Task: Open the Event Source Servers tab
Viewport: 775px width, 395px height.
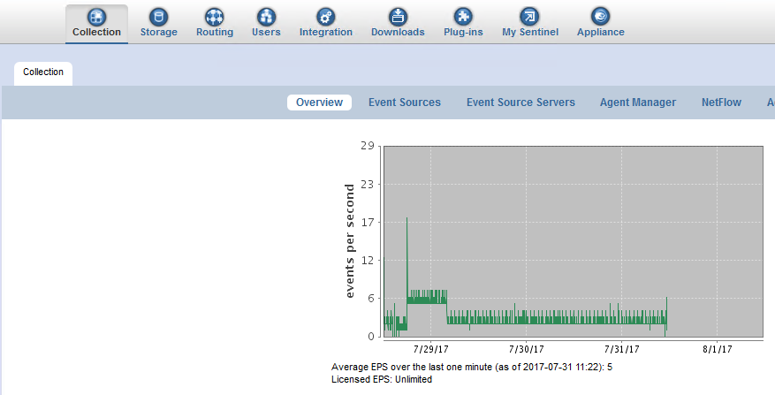Action: 520,103
